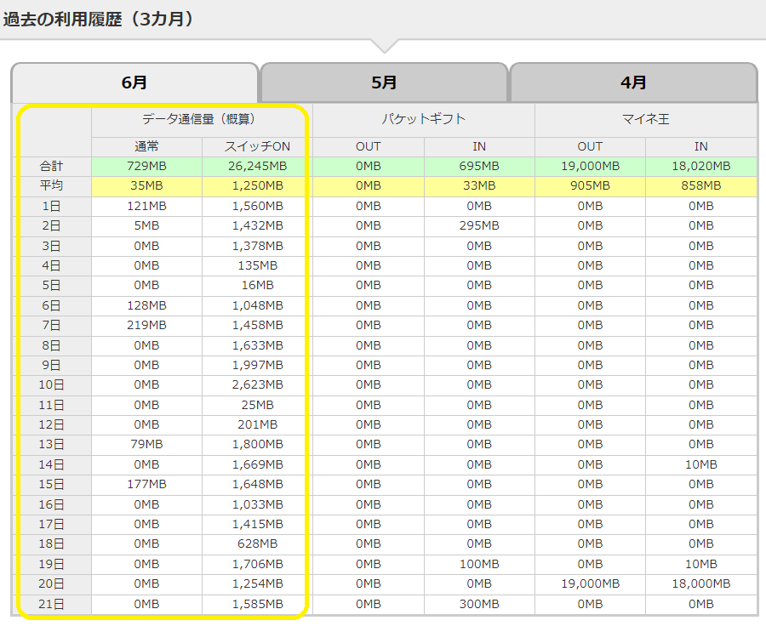The height and width of the screenshot is (626, 766).
Task: Select the 1,669MB cell
Action: [257, 465]
